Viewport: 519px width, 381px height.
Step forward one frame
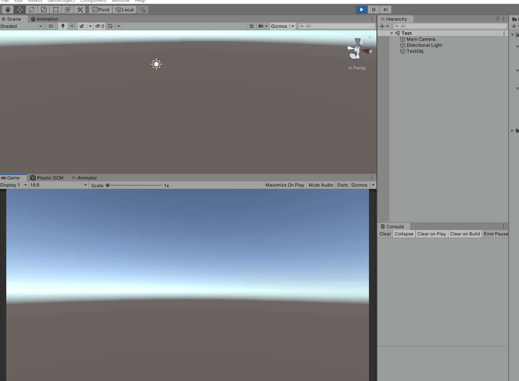[386, 10]
